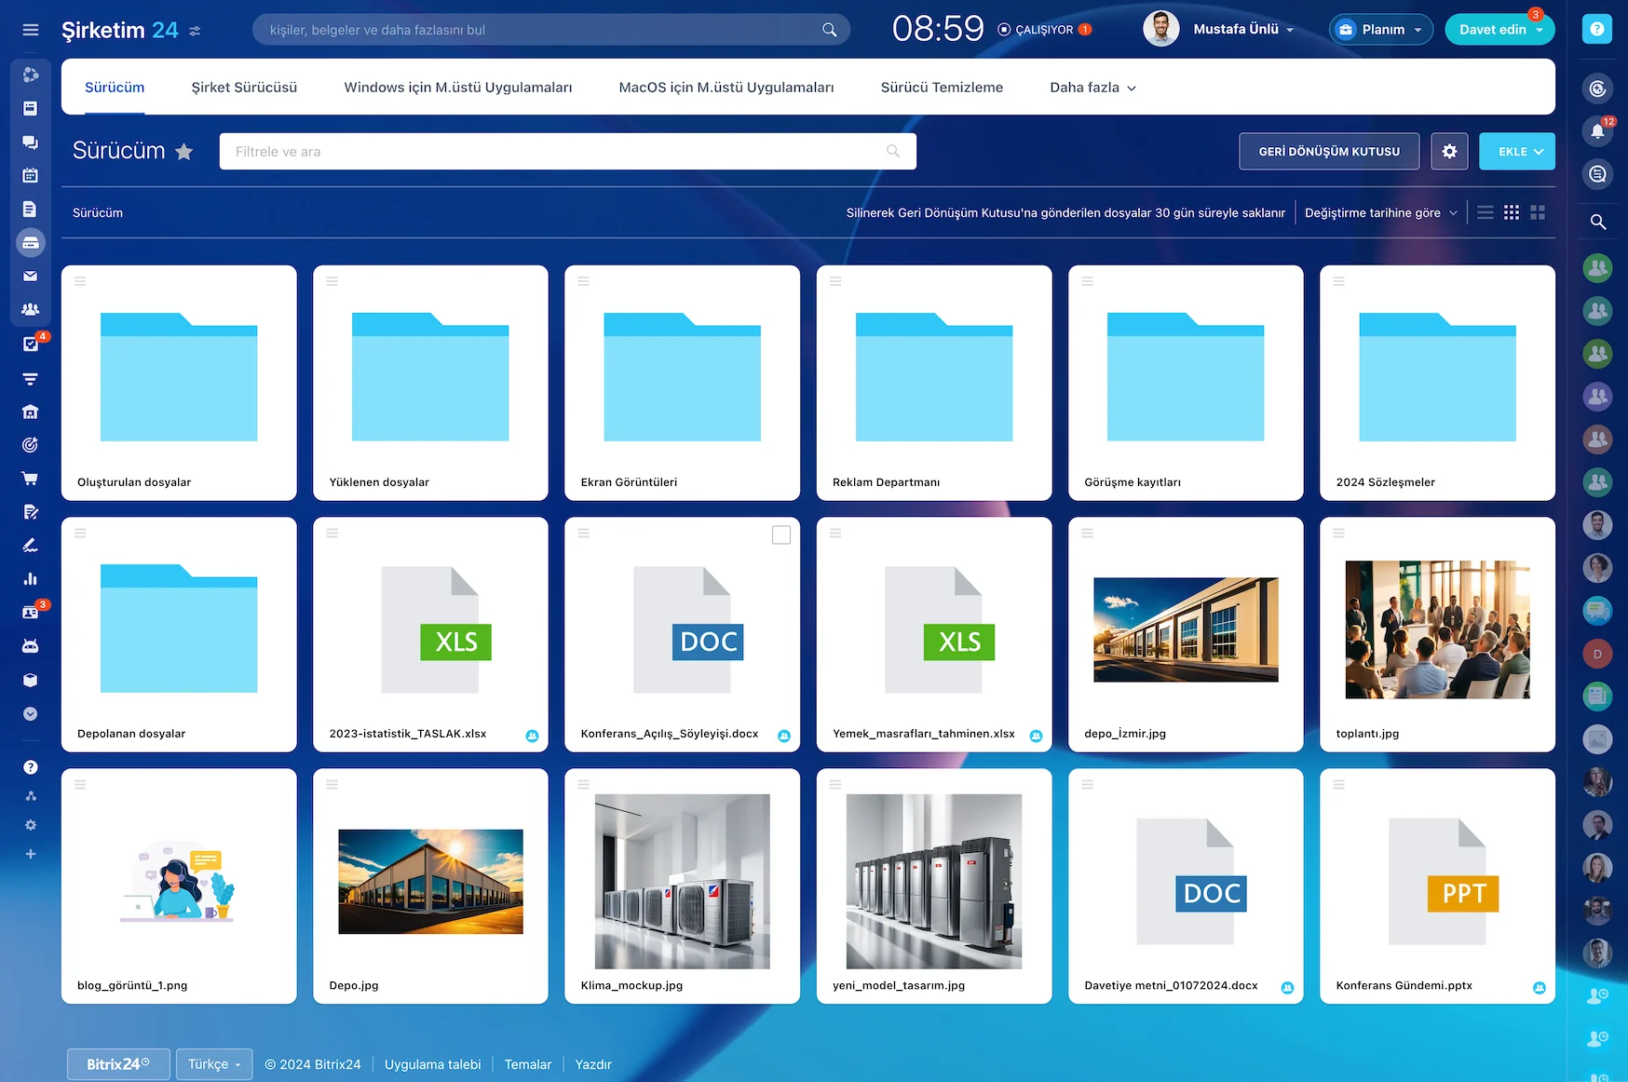Click the GERİ DÖNÜŞÜM KUTUSU button
This screenshot has height=1082, width=1628.
[x=1329, y=151]
